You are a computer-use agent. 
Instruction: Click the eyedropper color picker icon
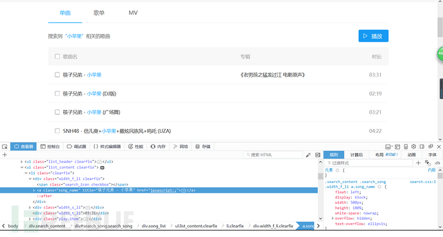[309, 155]
